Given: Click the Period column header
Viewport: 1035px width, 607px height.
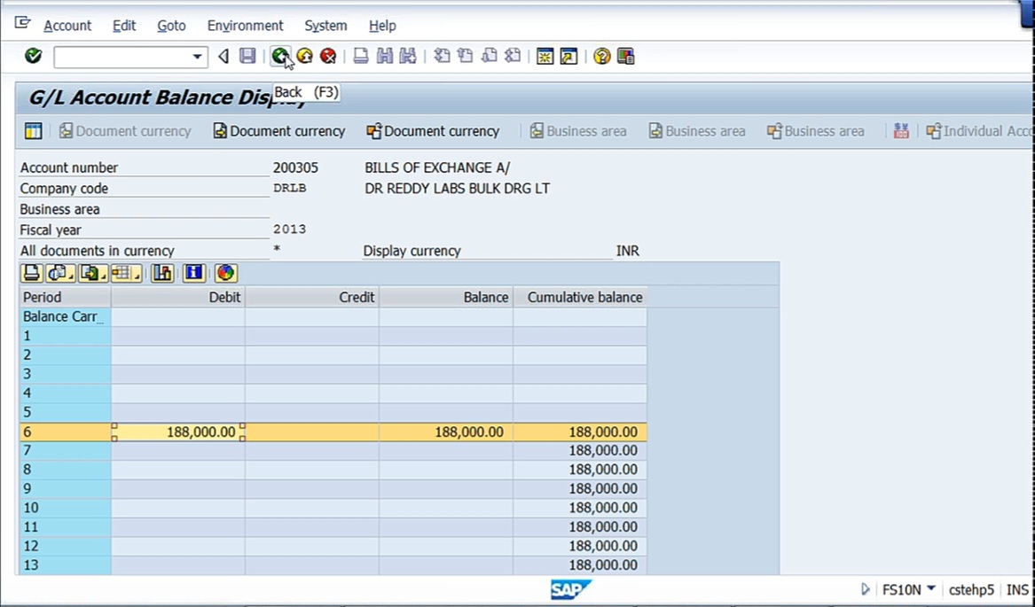Looking at the screenshot, I should click(x=66, y=298).
